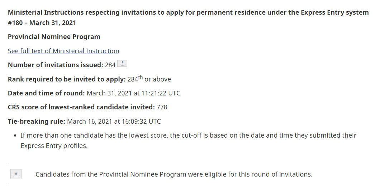Image resolution: width=380 pixels, height=188 pixels.
Task: Click the Express Entry profiles. line
Action: pyautogui.click(x=54, y=146)
